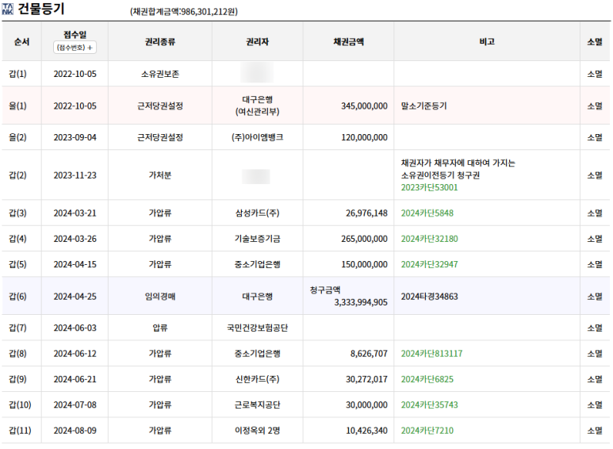The width and height of the screenshot is (613, 449).
Task: Click the date 2023-11-23
Action: [75, 175]
